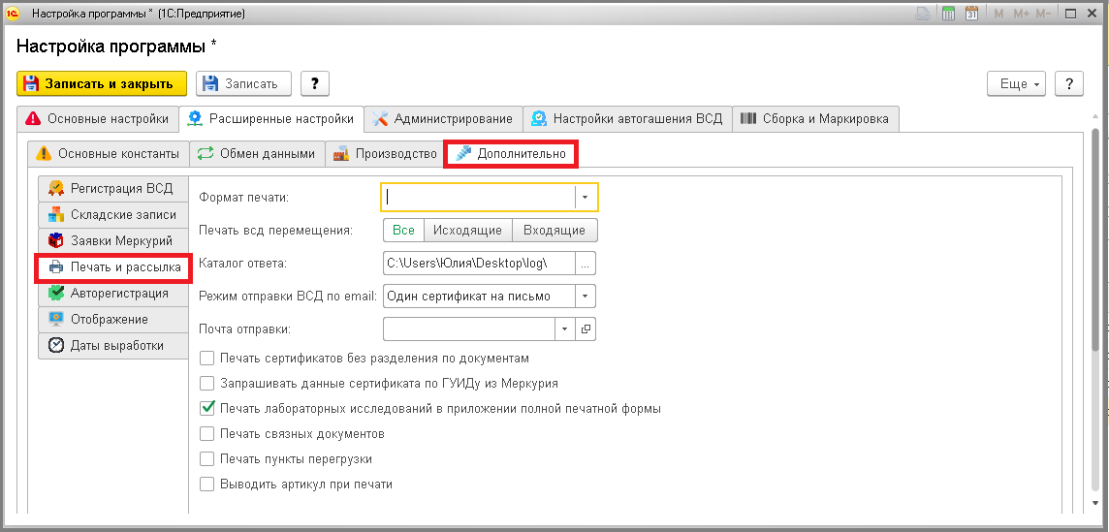Switch to Администрирование tab
1109x532 pixels.
pos(443,119)
